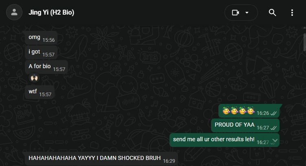Screen dimensions: 306x166
Task: Search within this chat
Action: [x=273, y=13]
